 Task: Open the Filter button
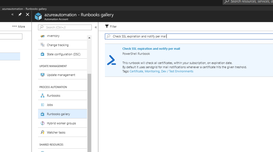coord(111,27)
